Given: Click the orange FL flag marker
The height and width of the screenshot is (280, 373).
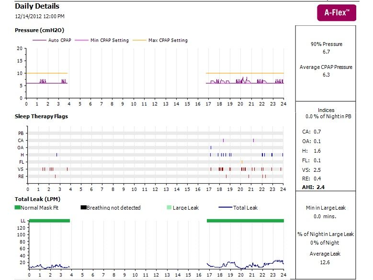Looking at the screenshot, I should 242,162.
